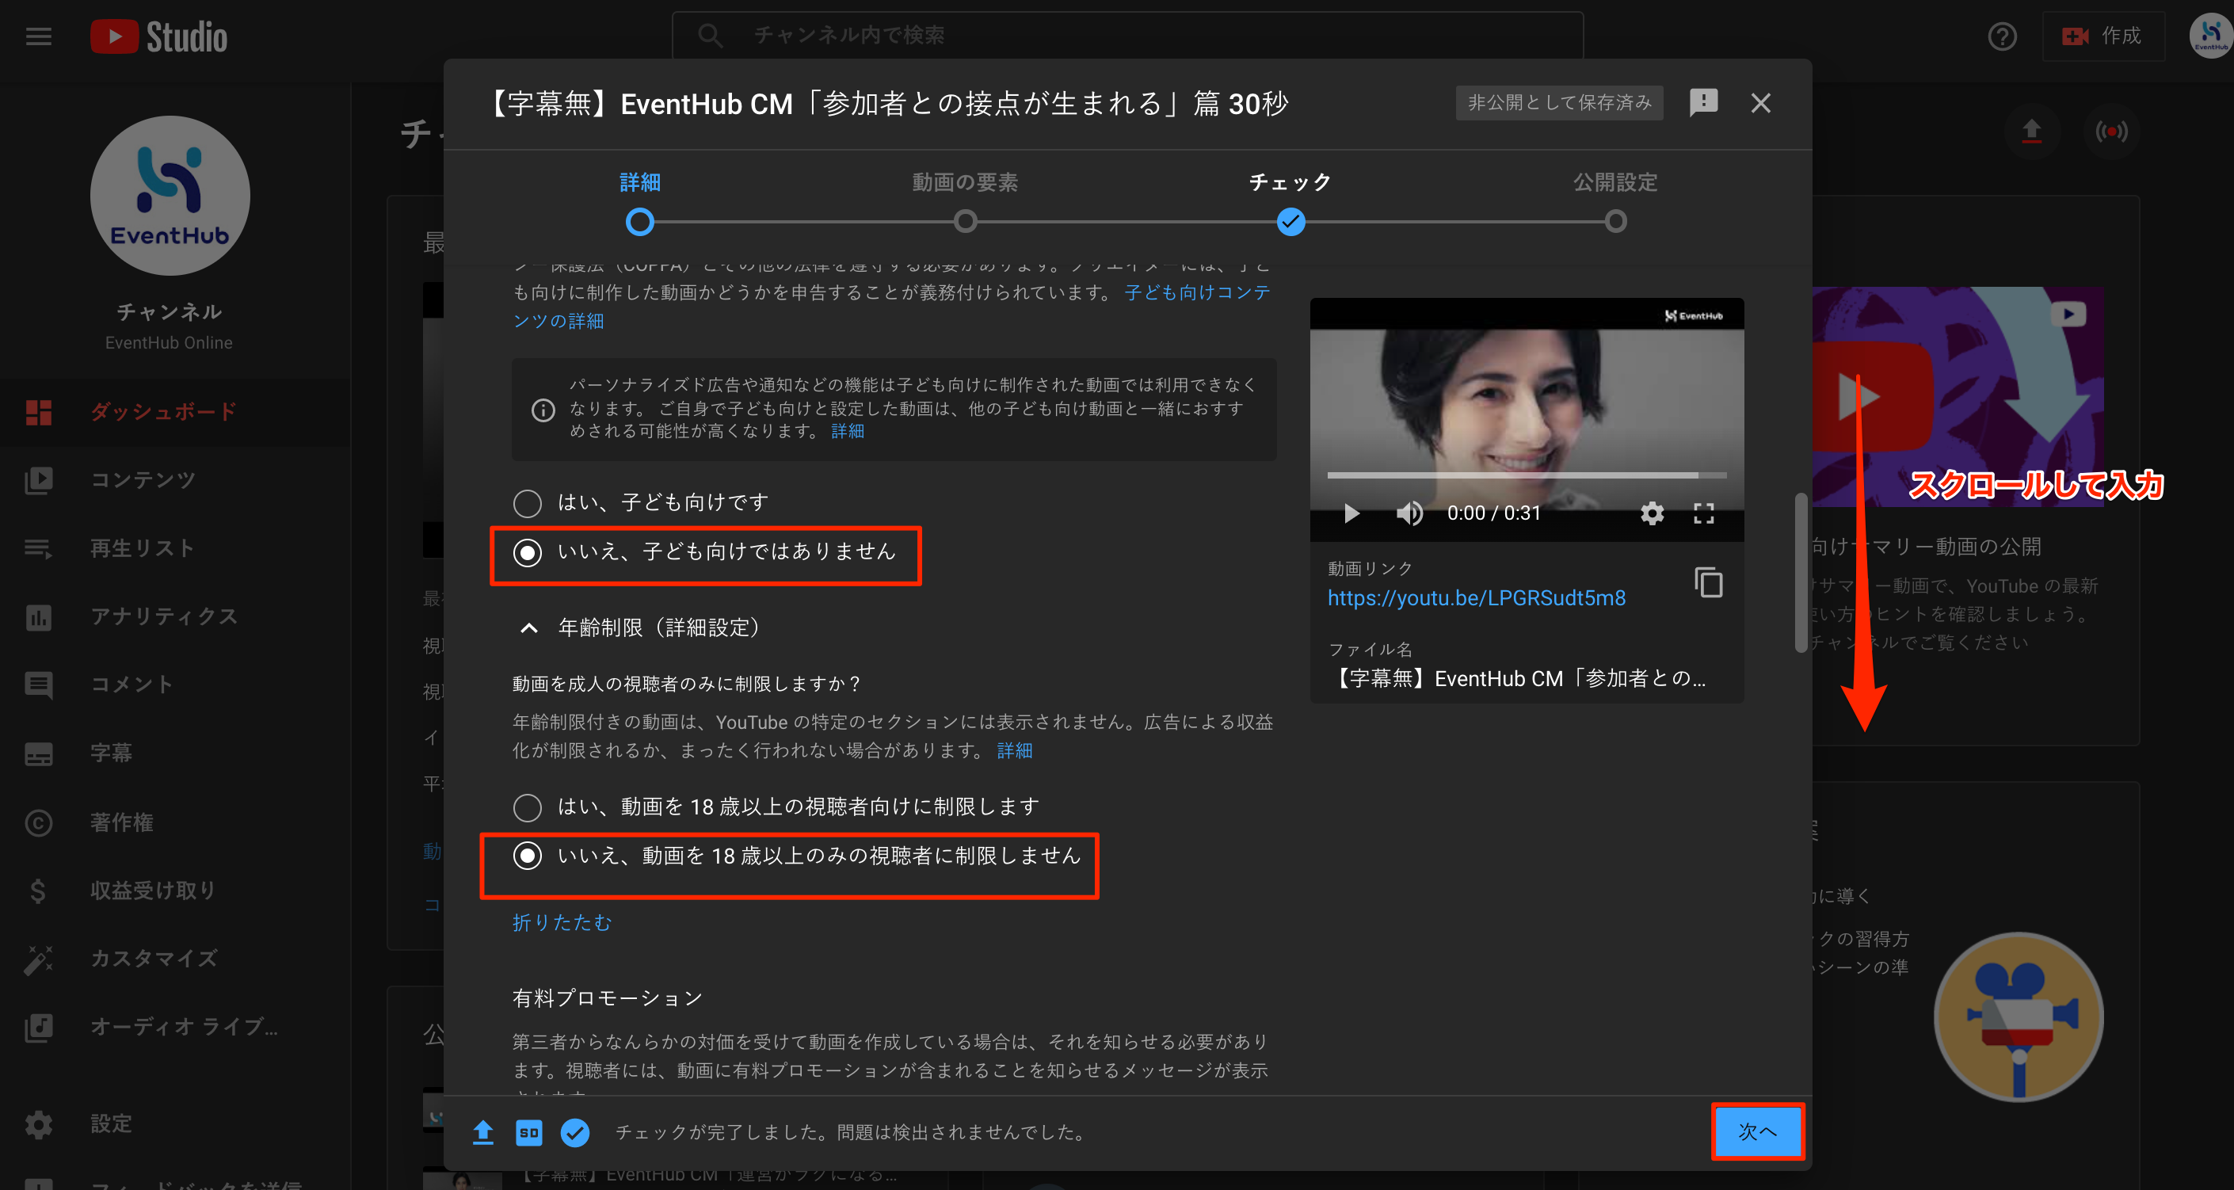Go to the 詳細 step
The width and height of the screenshot is (2234, 1190).
point(640,202)
